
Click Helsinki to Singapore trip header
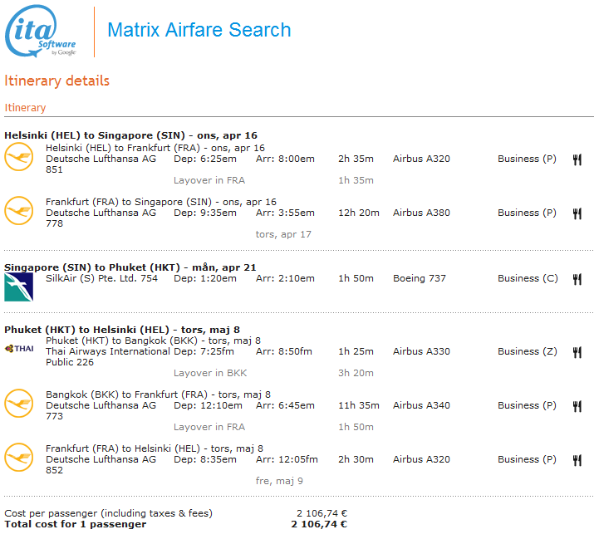click(131, 135)
